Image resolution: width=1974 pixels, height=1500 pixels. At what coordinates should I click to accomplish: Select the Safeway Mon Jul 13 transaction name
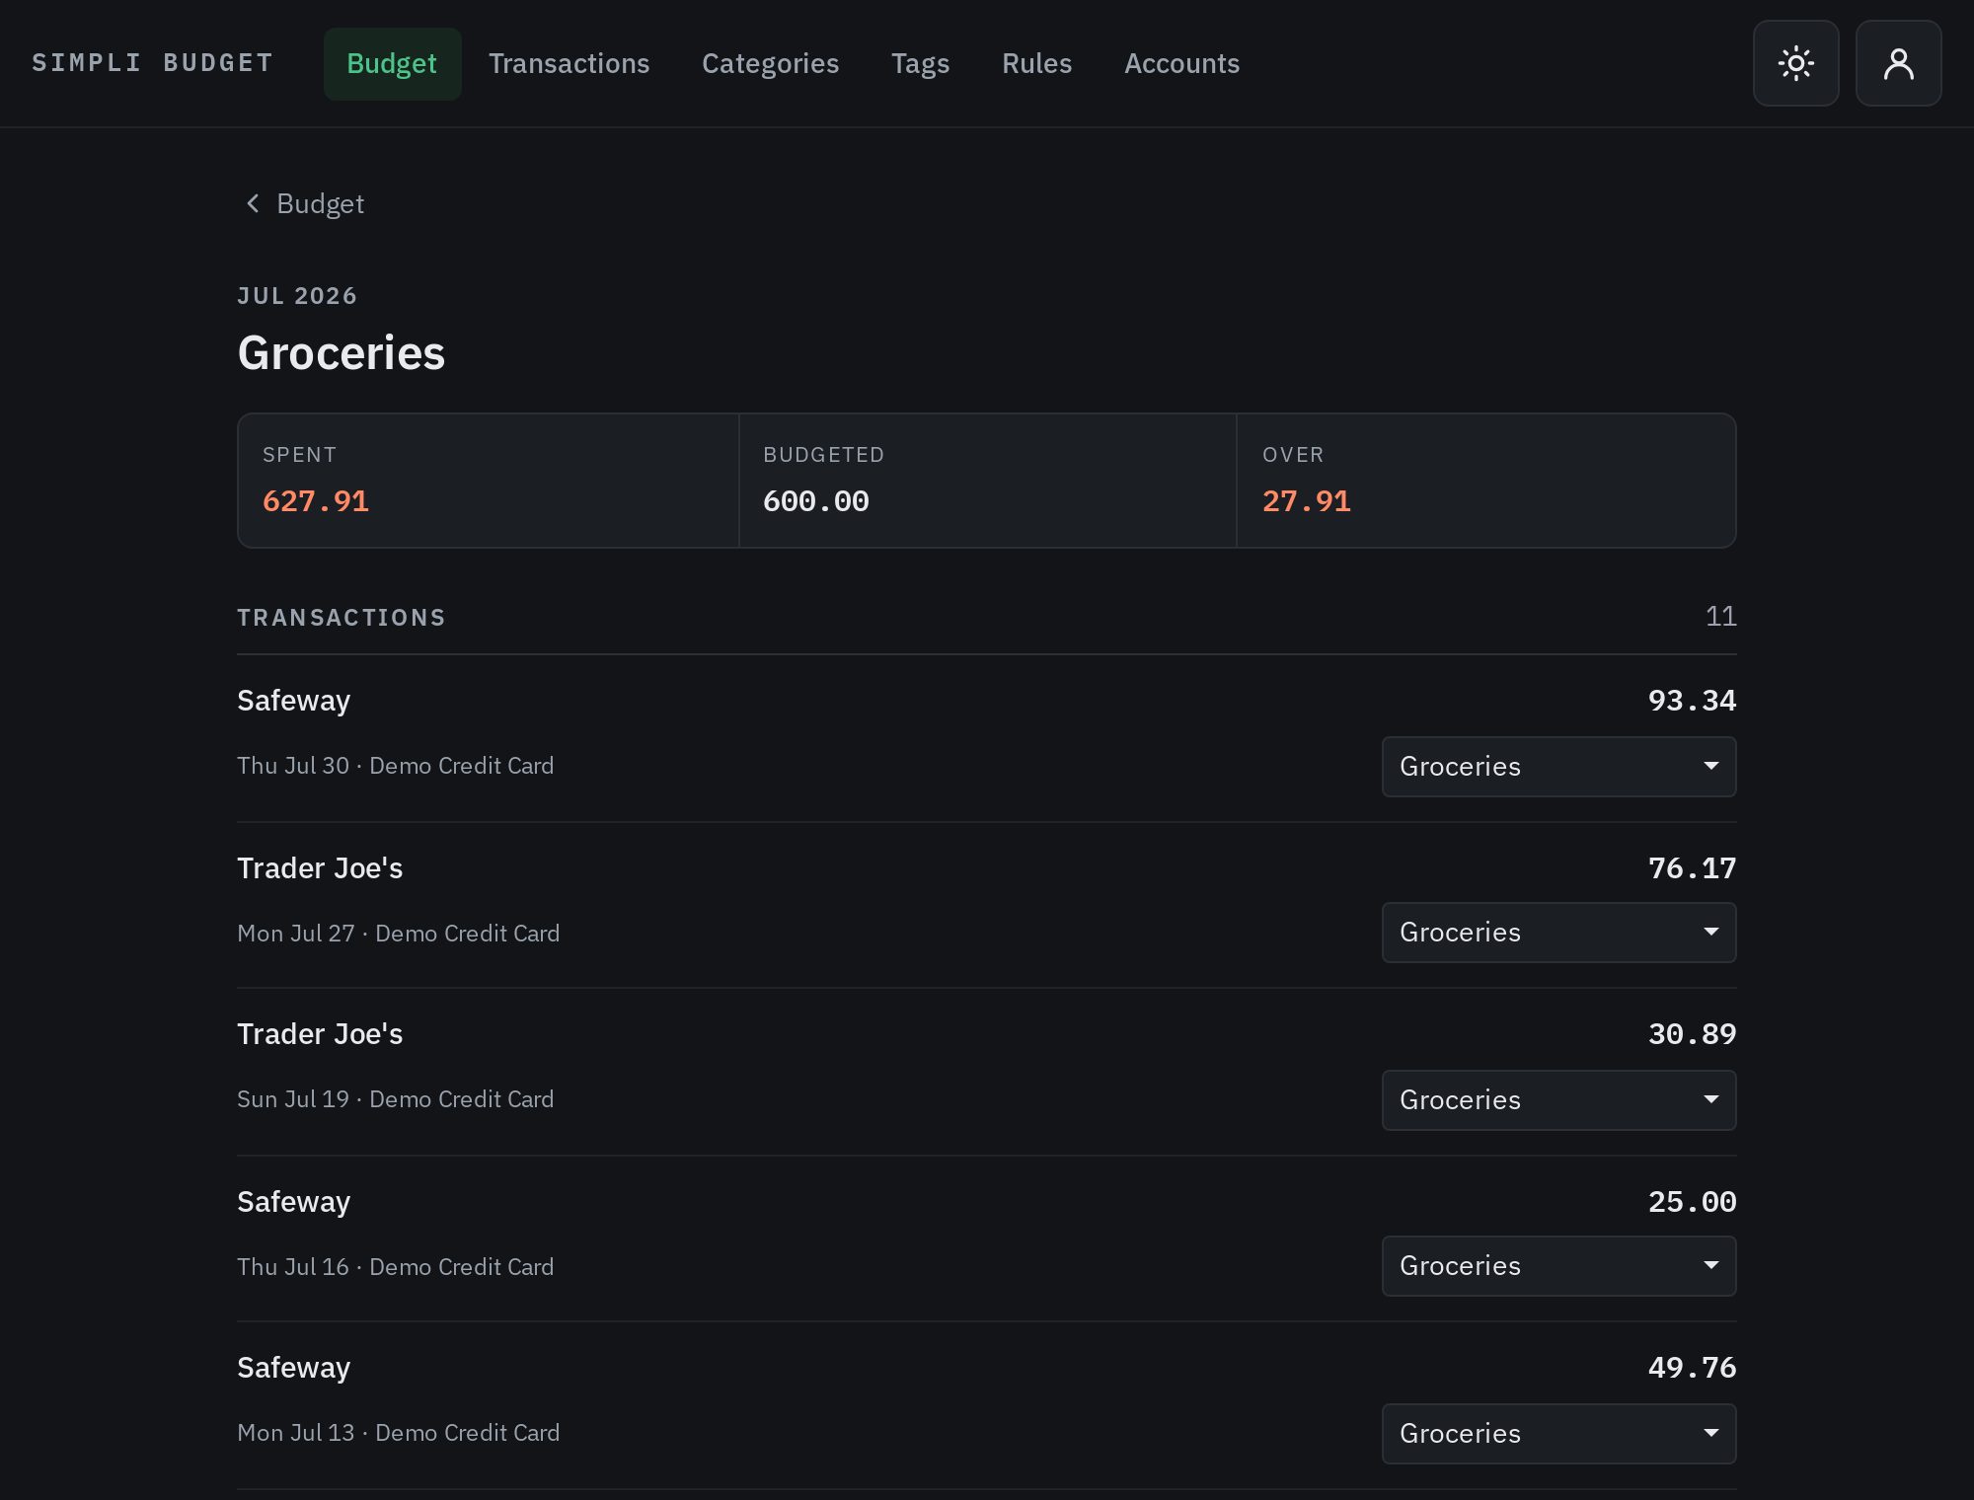[x=293, y=1368]
